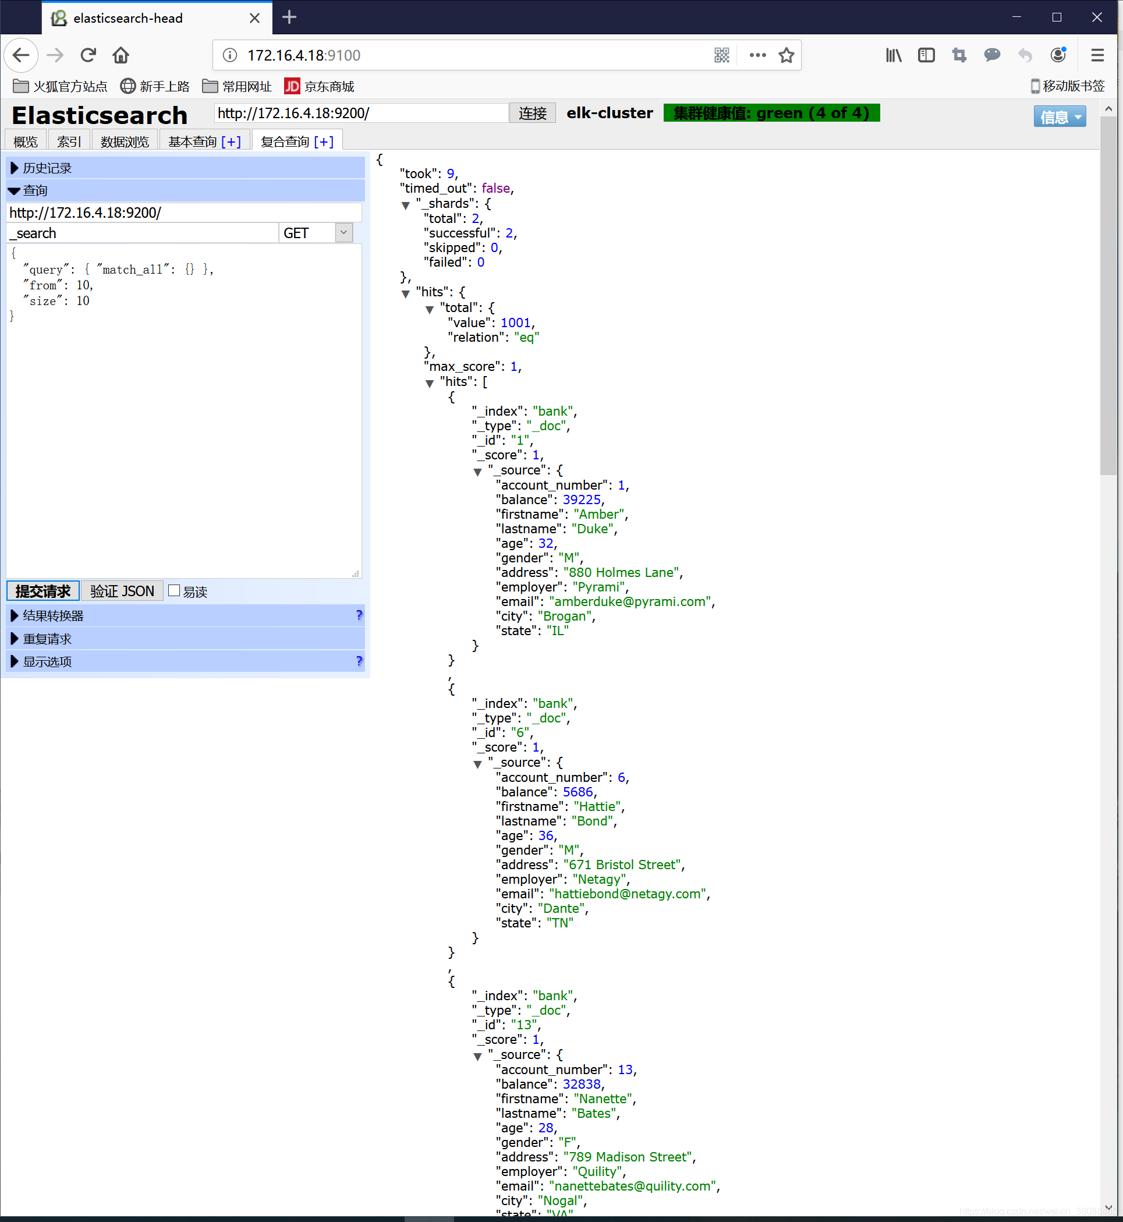This screenshot has width=1123, height=1222.
Task: Collapse the 查询 query section
Action: [x=185, y=191]
